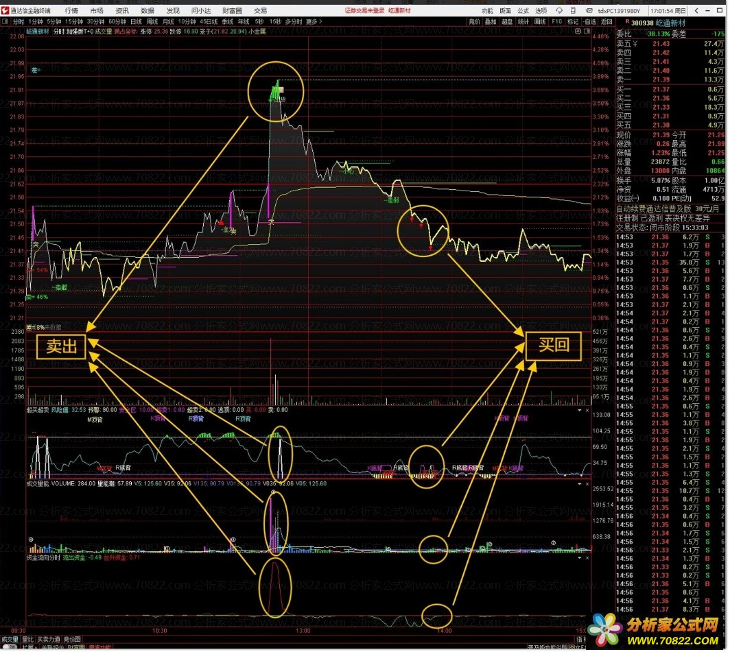Image resolution: width=730 pixels, height=652 pixels.
Task: Open the 资讯 menu
Action: point(122,10)
